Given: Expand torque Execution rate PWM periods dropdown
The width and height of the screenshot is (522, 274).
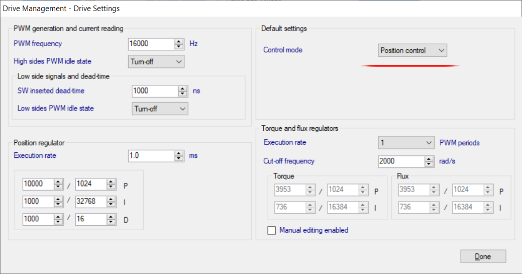Looking at the screenshot, I should (x=406, y=143).
